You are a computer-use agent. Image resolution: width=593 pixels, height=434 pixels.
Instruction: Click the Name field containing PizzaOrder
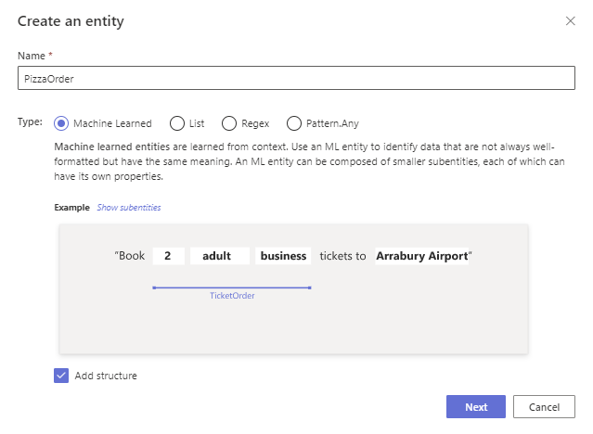coord(296,78)
